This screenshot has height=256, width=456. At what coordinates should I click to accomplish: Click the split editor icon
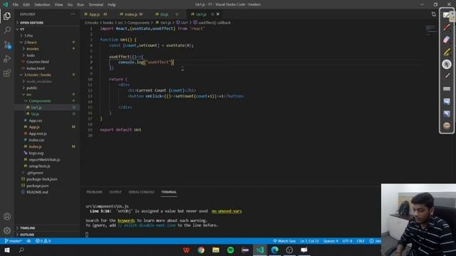[x=434, y=14]
